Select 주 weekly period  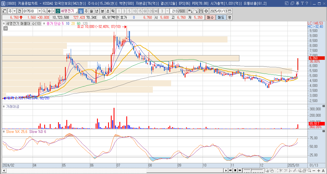(86, 11)
